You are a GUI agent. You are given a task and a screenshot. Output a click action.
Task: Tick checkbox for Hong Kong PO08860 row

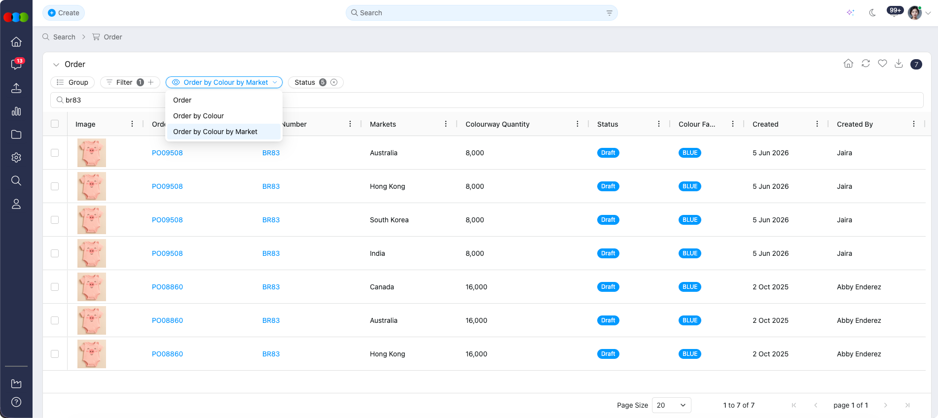55,354
